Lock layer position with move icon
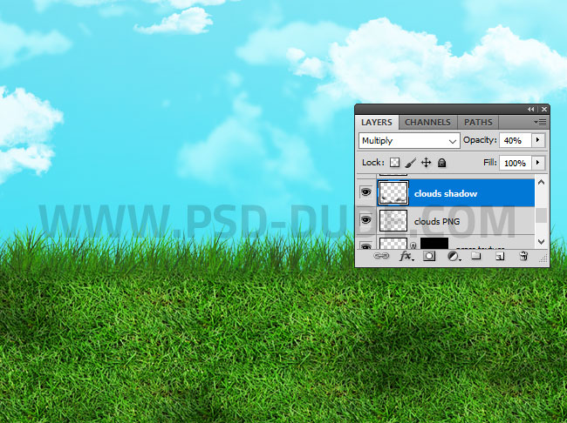This screenshot has height=423, width=567. pos(427,163)
